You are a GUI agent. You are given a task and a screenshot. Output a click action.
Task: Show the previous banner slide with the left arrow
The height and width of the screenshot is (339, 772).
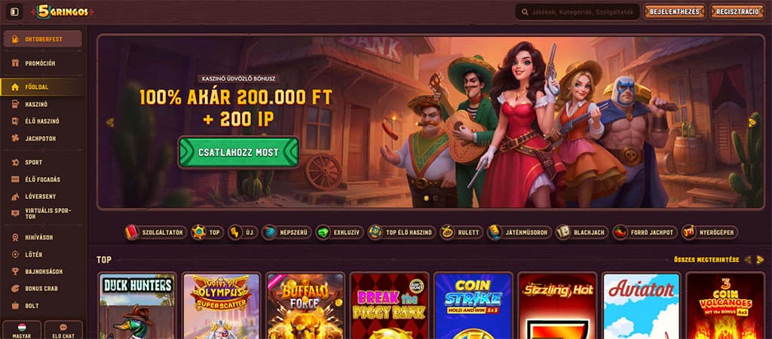pos(110,122)
